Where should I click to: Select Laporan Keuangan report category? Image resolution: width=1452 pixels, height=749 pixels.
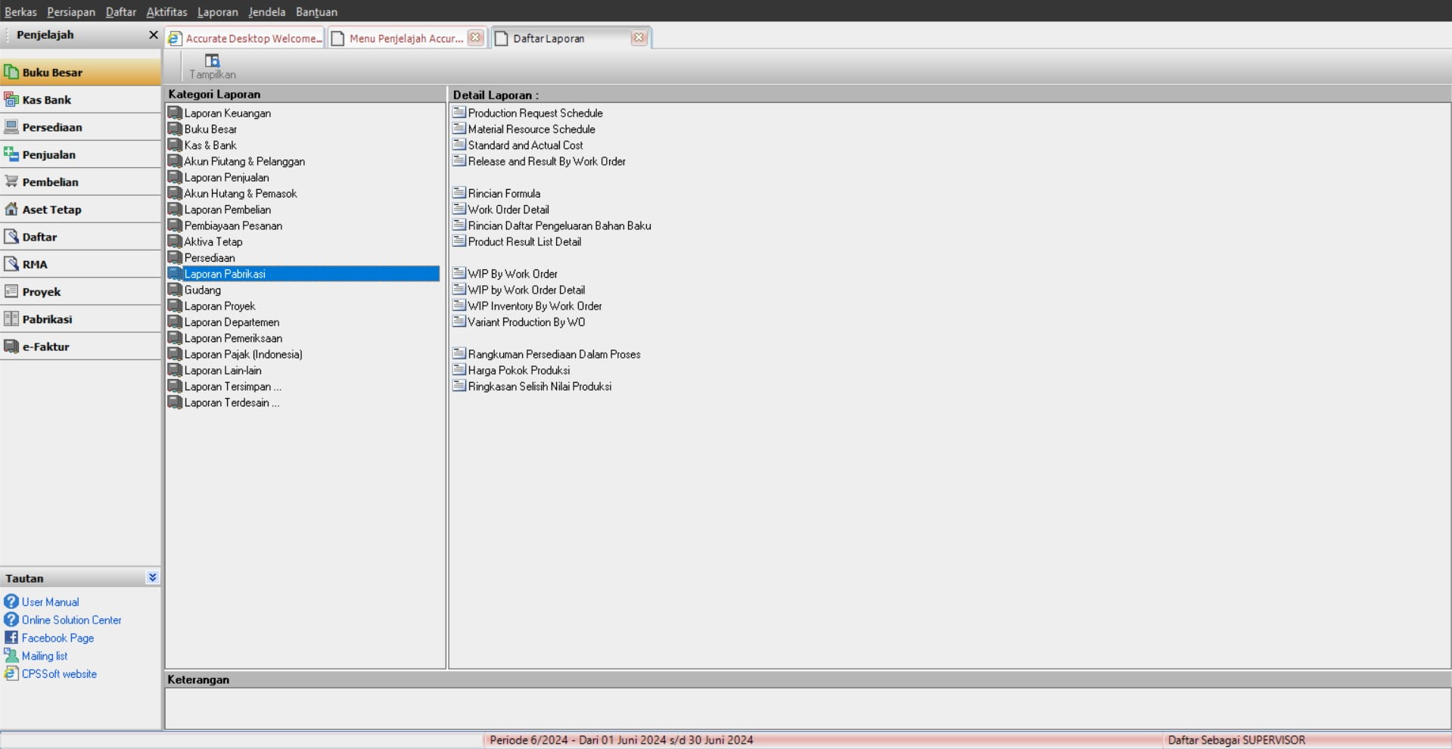(x=227, y=113)
